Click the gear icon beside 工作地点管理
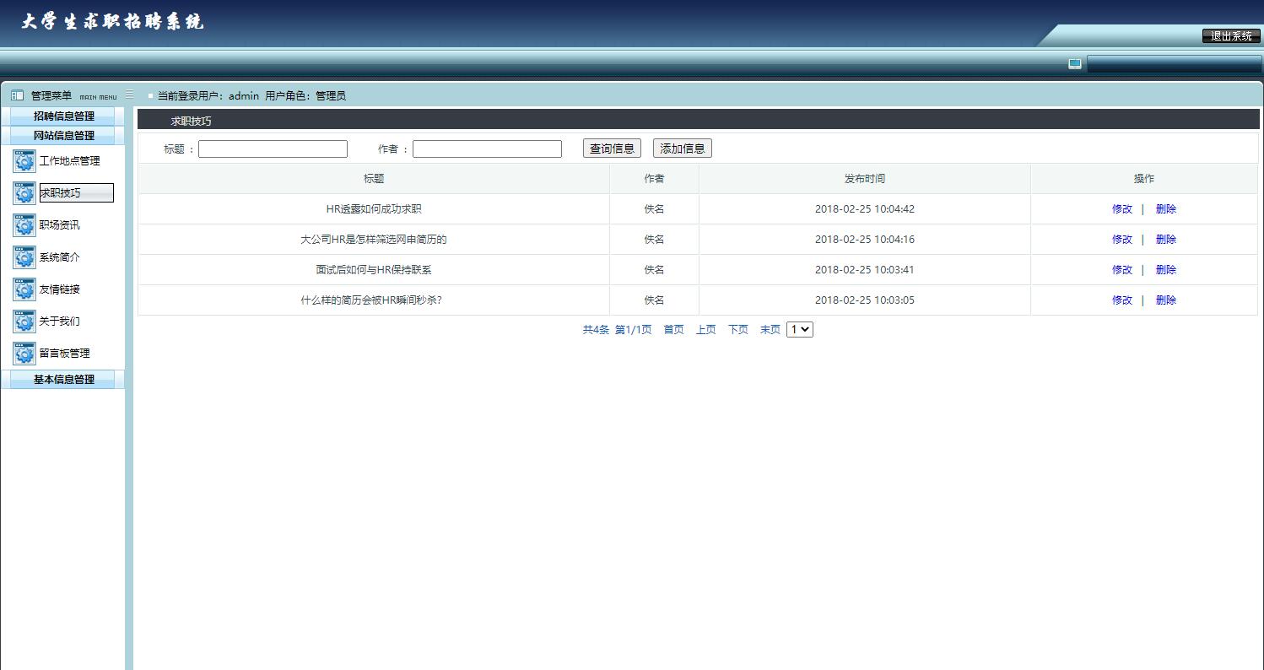This screenshot has width=1264, height=670. pyautogui.click(x=24, y=161)
